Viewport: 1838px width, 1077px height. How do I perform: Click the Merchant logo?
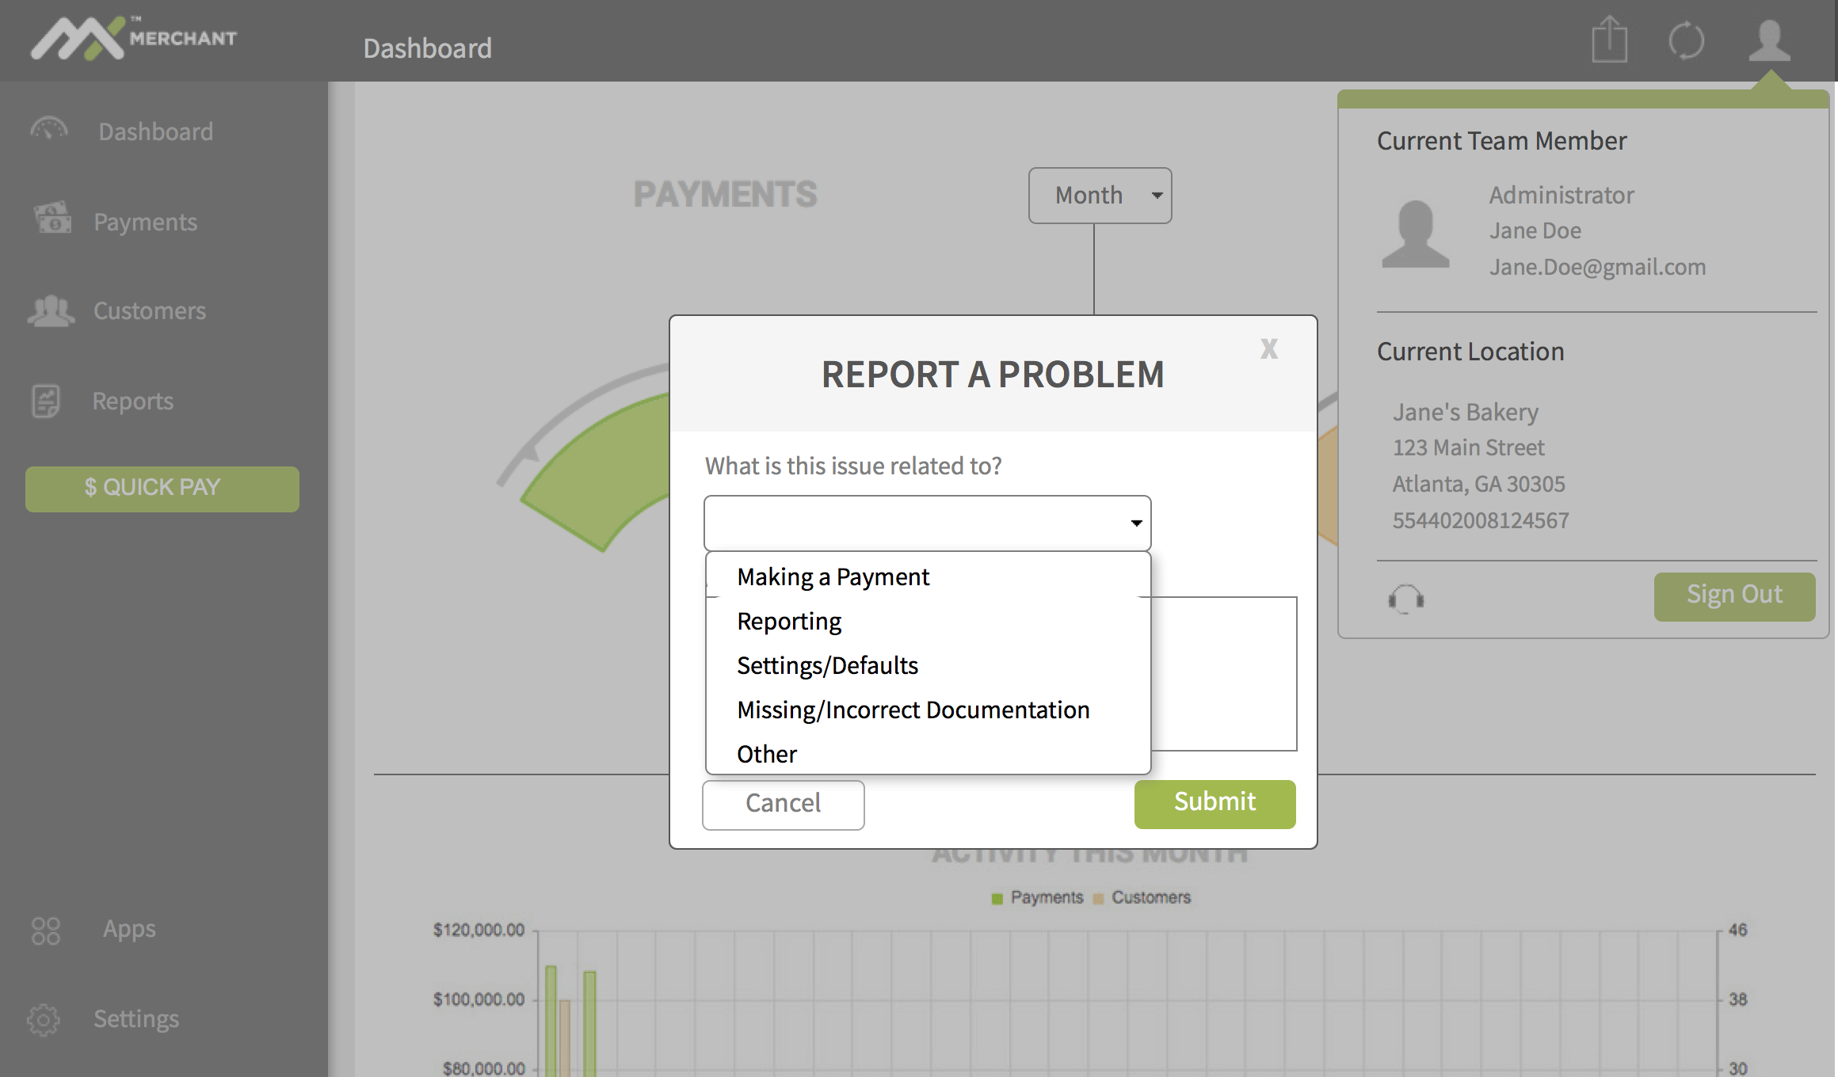point(134,38)
